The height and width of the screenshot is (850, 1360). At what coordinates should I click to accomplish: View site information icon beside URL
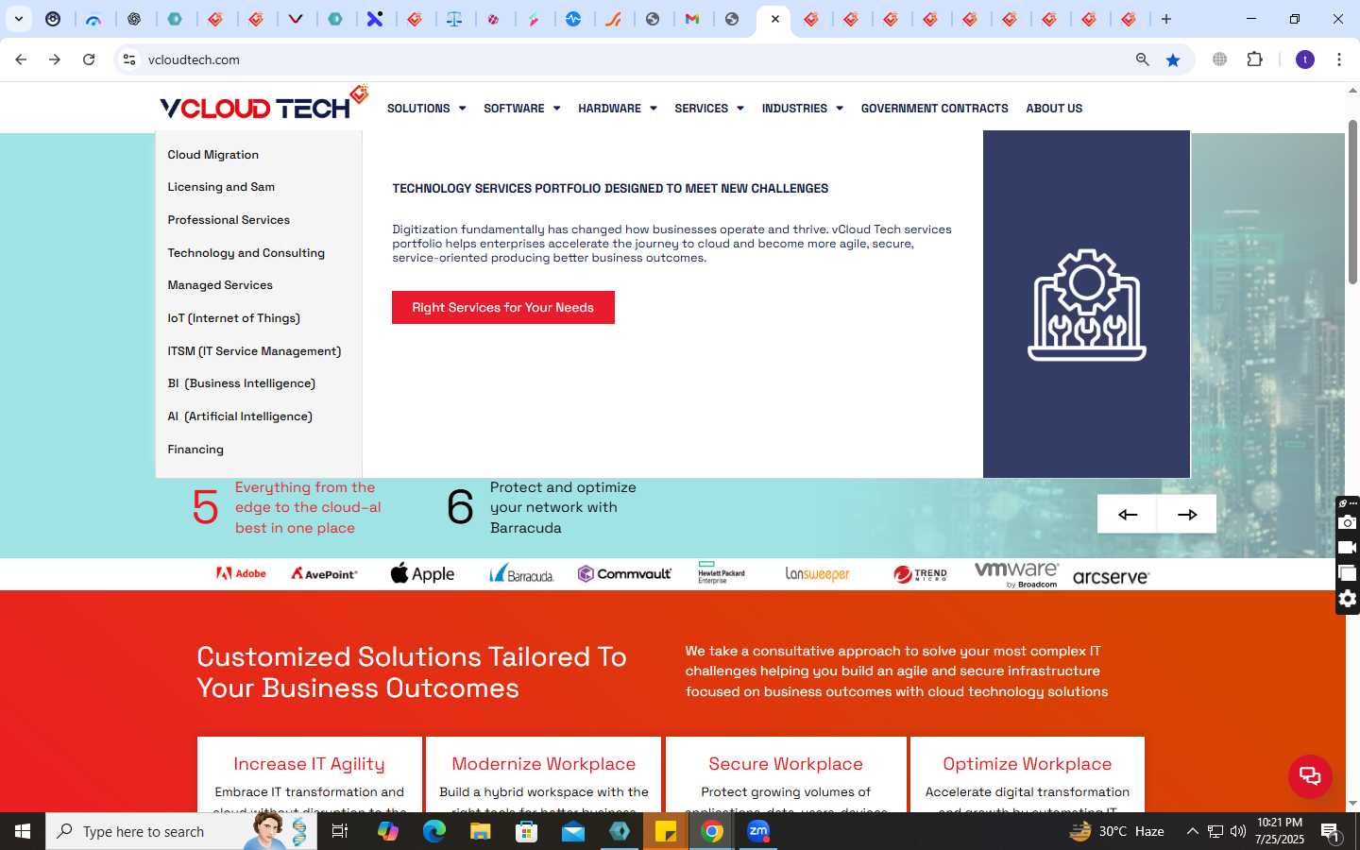(x=129, y=59)
